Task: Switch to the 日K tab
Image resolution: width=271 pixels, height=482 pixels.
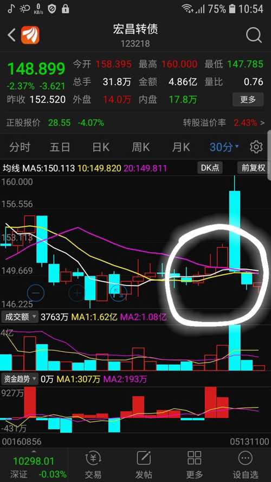Action: (x=101, y=147)
